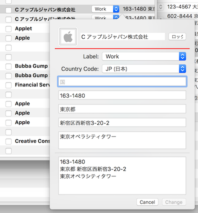The image size is (198, 213).
Task: Toggle checkbox for Creative Cons row
Action: pos(9,142)
